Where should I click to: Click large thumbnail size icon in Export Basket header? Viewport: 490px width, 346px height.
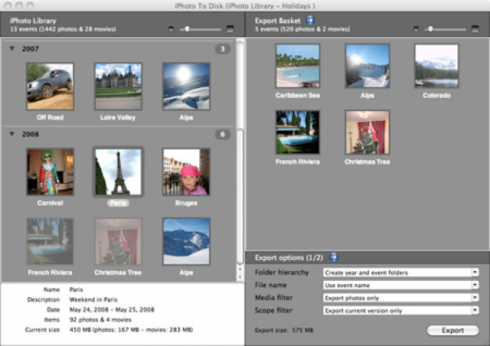[x=475, y=29]
